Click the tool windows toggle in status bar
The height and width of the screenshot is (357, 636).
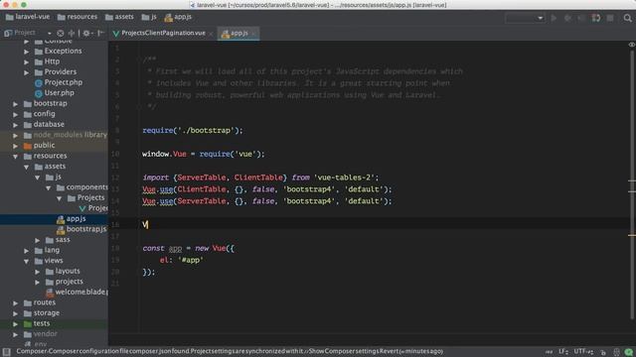click(6, 352)
